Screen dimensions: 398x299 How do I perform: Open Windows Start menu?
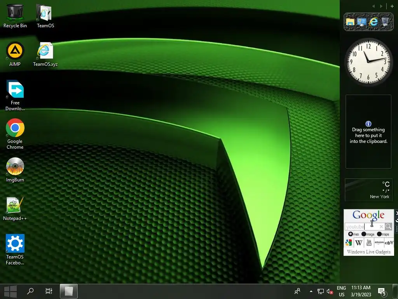(x=10, y=291)
